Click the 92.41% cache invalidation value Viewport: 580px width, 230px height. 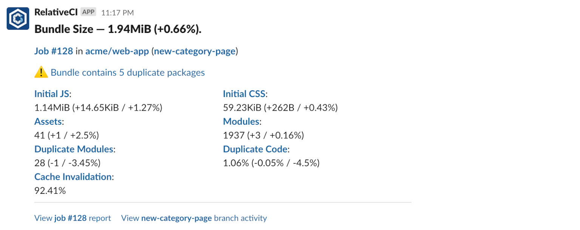point(50,191)
